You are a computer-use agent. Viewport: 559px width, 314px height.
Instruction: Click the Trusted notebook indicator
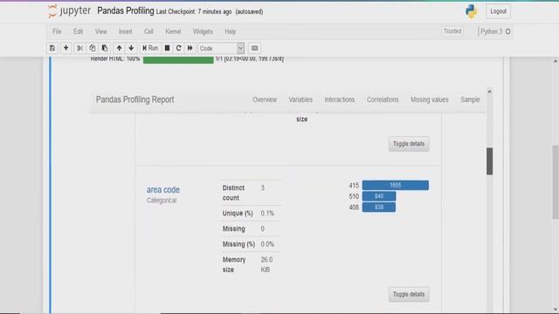452,31
